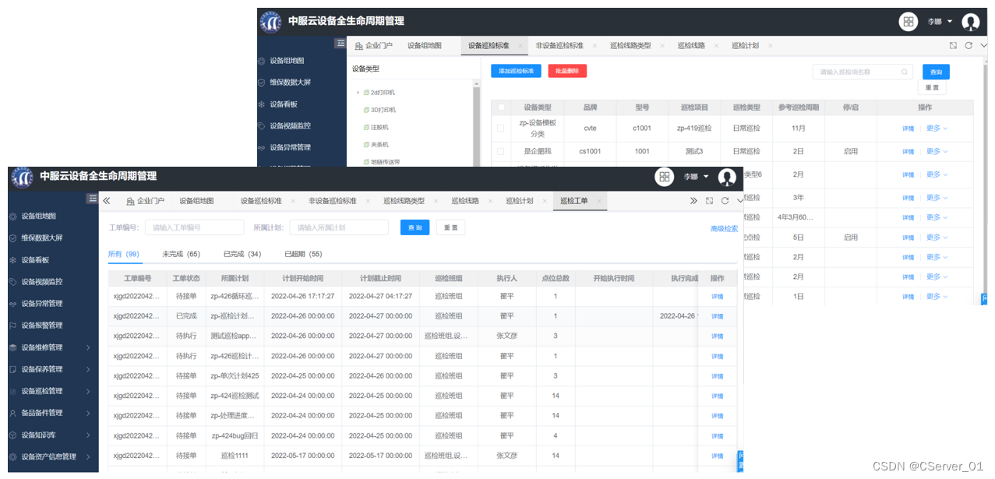Open the app grid icon in back window header
The image size is (995, 479).
pos(909,22)
